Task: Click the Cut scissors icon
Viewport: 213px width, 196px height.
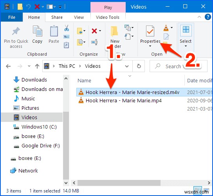Action: click(67, 28)
